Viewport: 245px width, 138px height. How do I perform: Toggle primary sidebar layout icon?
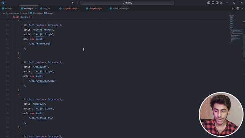pyautogui.click(x=209, y=3)
